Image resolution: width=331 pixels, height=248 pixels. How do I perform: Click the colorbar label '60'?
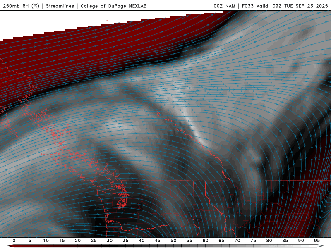point(205,241)
